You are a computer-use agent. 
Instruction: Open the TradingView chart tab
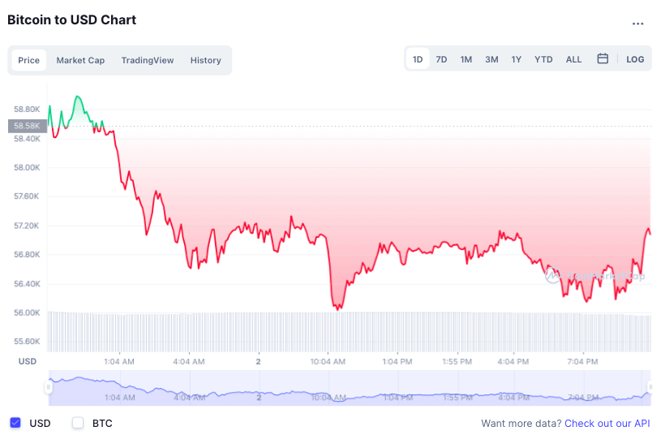pyautogui.click(x=148, y=60)
